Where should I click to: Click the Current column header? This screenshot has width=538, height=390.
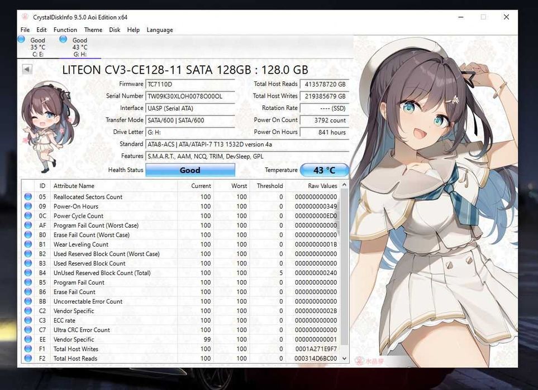(196, 186)
